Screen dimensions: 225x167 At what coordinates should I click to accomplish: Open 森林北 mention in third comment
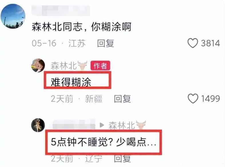tap(122, 125)
